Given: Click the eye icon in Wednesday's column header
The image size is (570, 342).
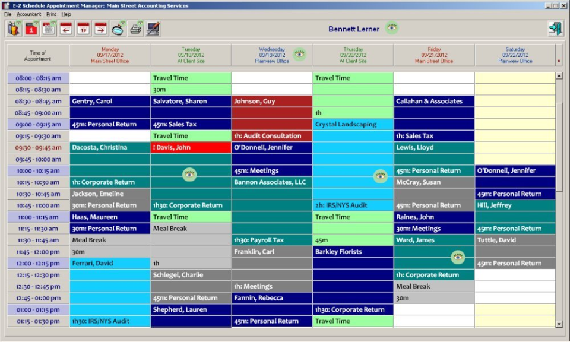Looking at the screenshot, I should [300, 53].
